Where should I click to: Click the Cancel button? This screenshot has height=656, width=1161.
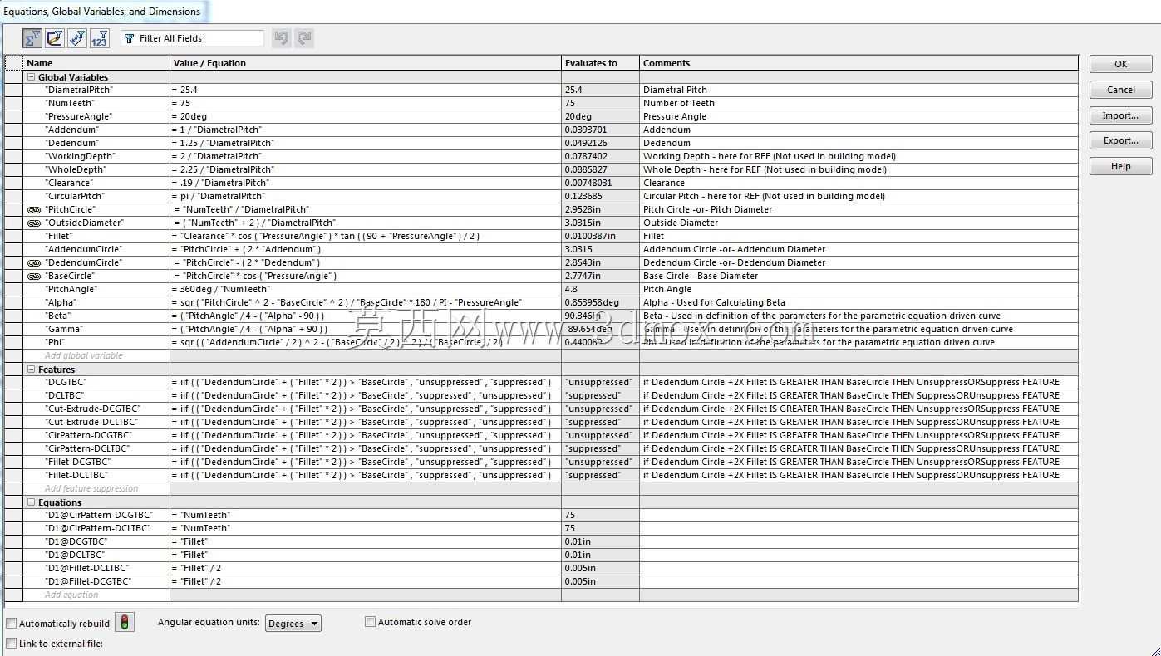(1121, 90)
